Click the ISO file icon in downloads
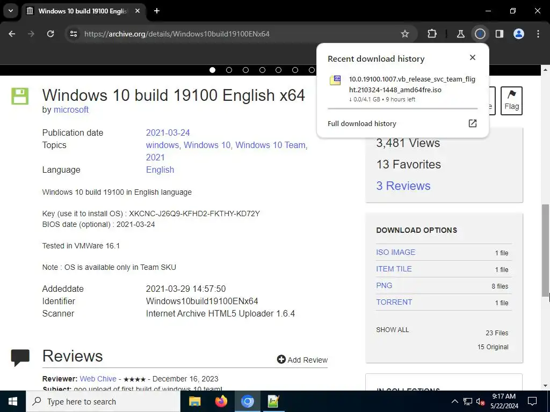Image resolution: width=550 pixels, height=412 pixels. click(x=335, y=80)
